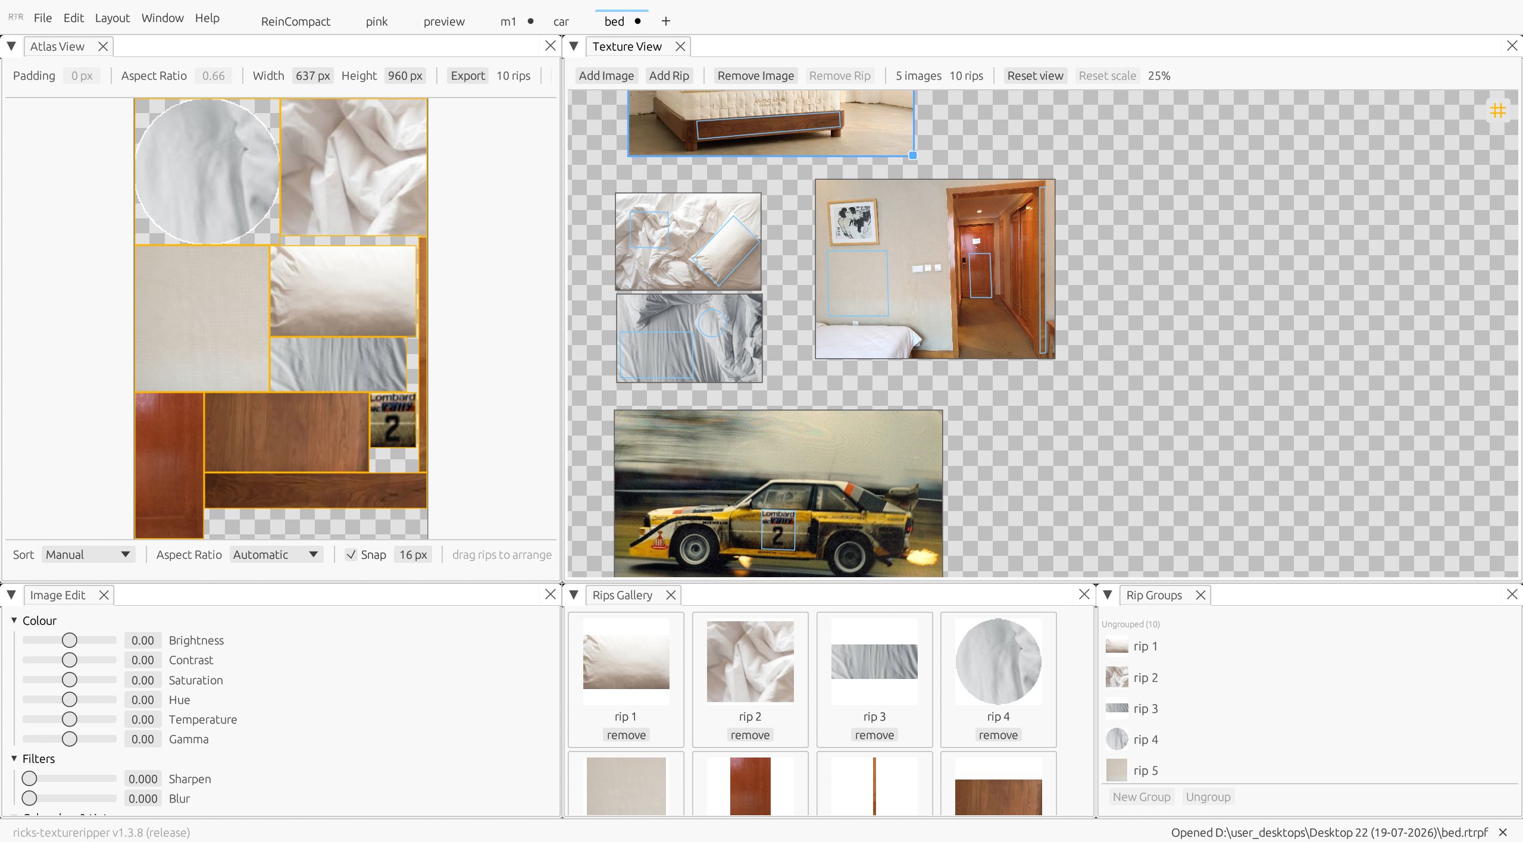Click the New Group button

coord(1142,797)
